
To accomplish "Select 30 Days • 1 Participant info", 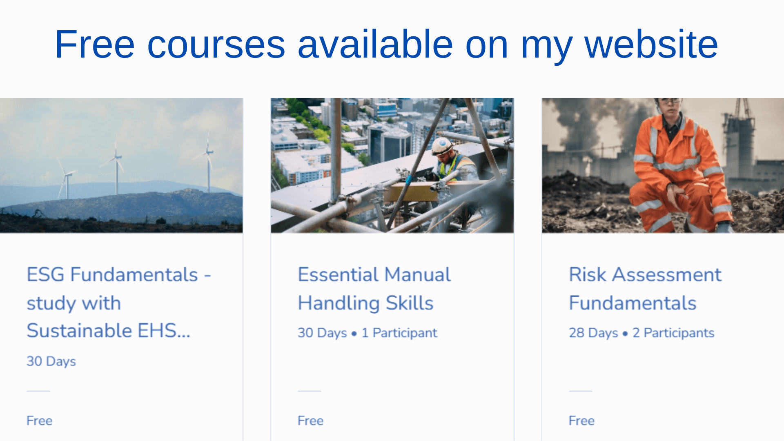I will pos(367,333).
